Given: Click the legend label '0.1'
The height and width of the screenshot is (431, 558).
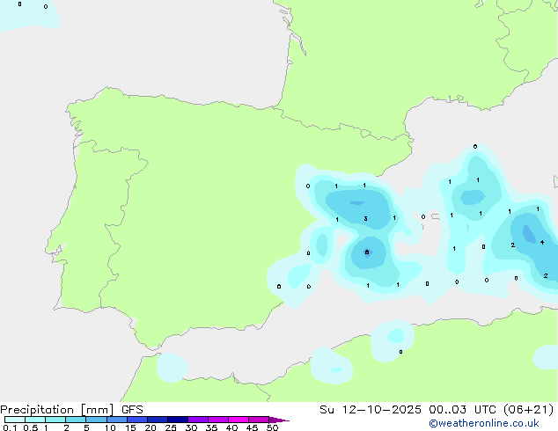Looking at the screenshot, I should click(10, 427).
